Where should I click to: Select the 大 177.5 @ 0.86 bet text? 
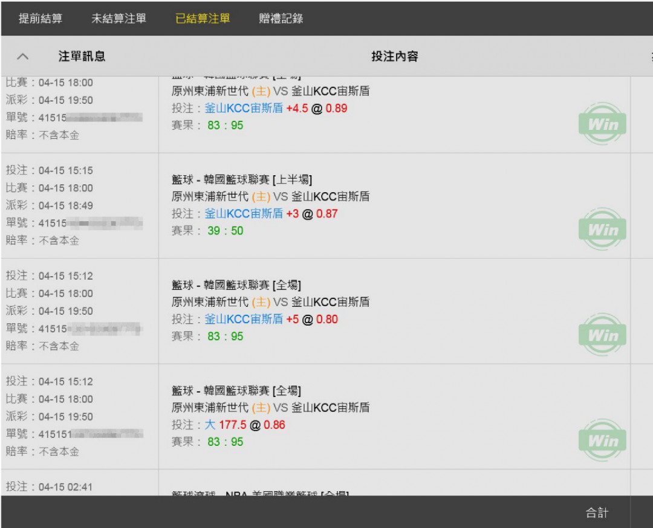point(245,425)
